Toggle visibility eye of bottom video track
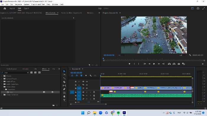The image size is (207, 116). coord(87,88)
